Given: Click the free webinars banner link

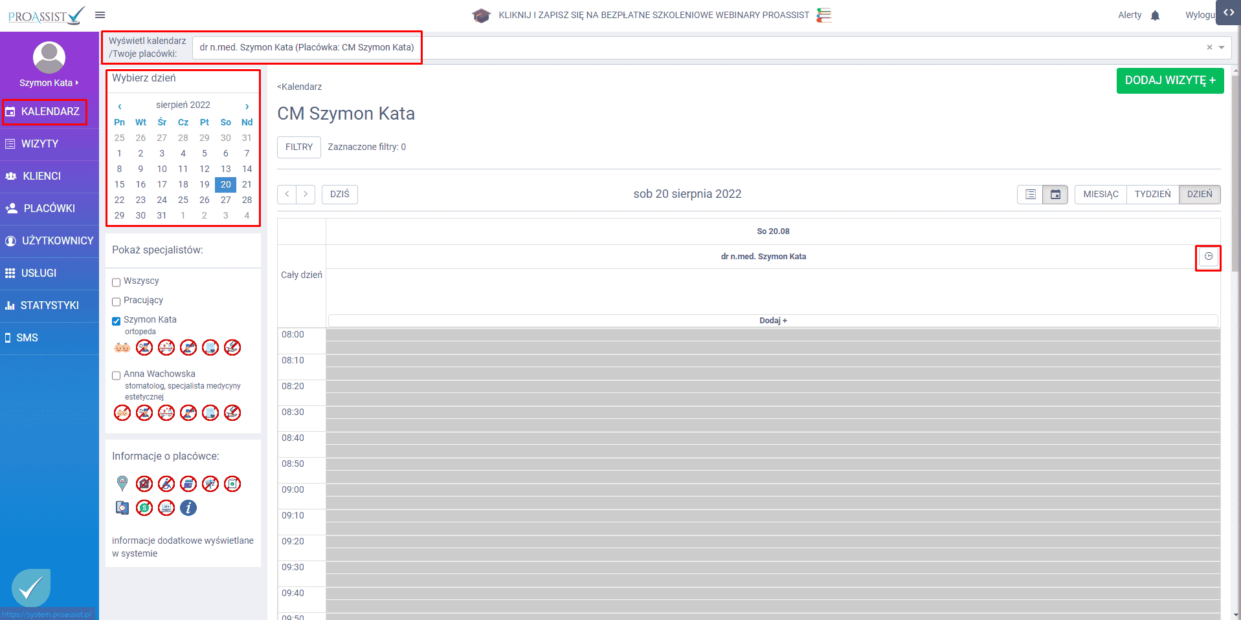Looking at the screenshot, I should click(x=653, y=16).
